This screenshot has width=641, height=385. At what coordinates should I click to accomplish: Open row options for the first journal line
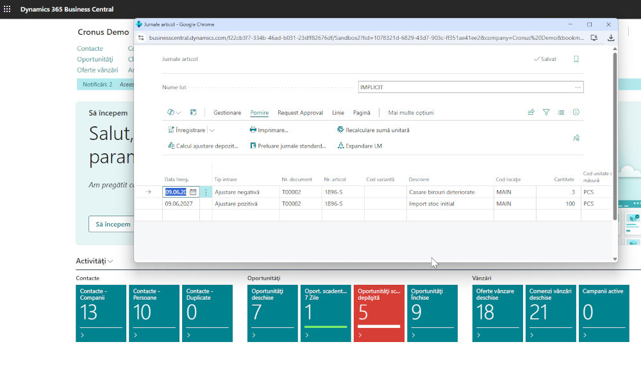tap(206, 192)
